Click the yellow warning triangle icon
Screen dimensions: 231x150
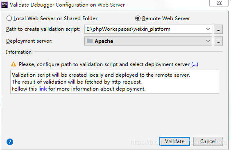(14, 64)
